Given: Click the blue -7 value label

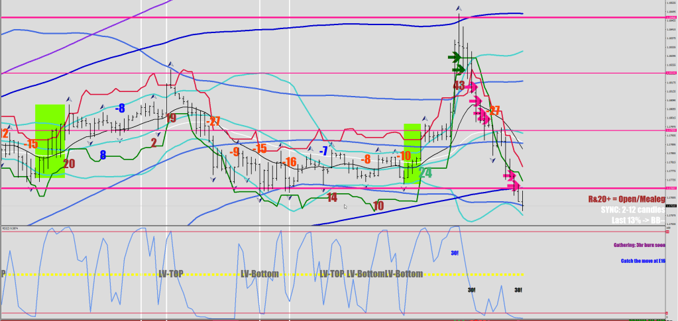Looking at the screenshot, I should (323, 151).
